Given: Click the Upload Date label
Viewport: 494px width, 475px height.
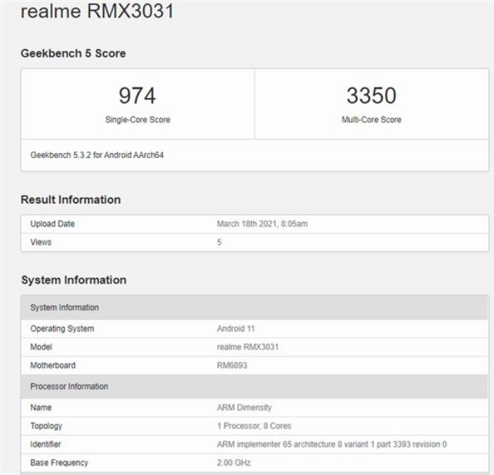Looking at the screenshot, I should coord(53,224).
